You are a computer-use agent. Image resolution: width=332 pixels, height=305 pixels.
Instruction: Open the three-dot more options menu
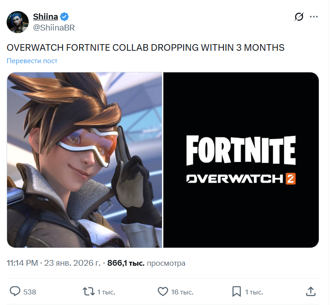[x=314, y=17]
